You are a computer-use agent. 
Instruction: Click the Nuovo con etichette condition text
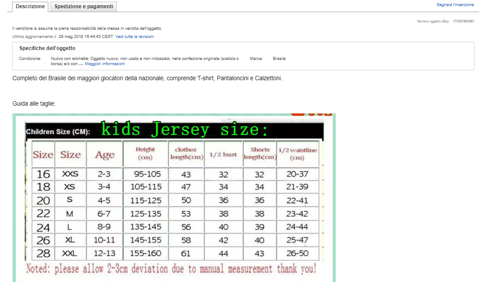click(145, 61)
